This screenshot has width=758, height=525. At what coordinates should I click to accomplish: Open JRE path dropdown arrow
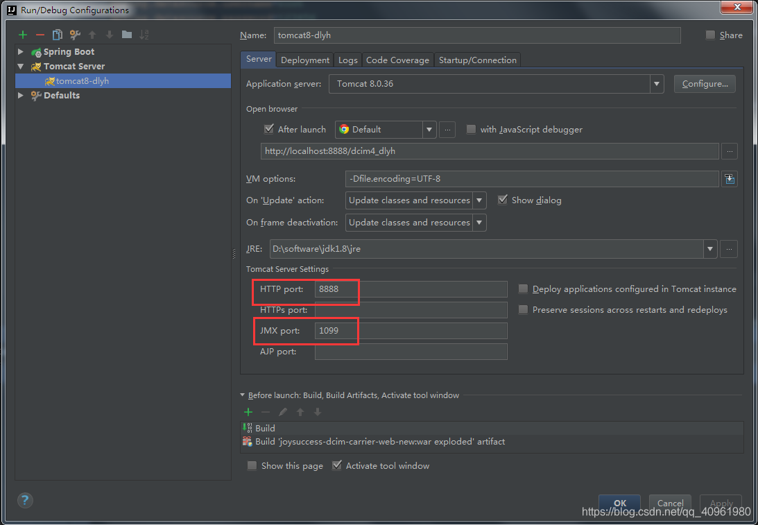pos(710,249)
